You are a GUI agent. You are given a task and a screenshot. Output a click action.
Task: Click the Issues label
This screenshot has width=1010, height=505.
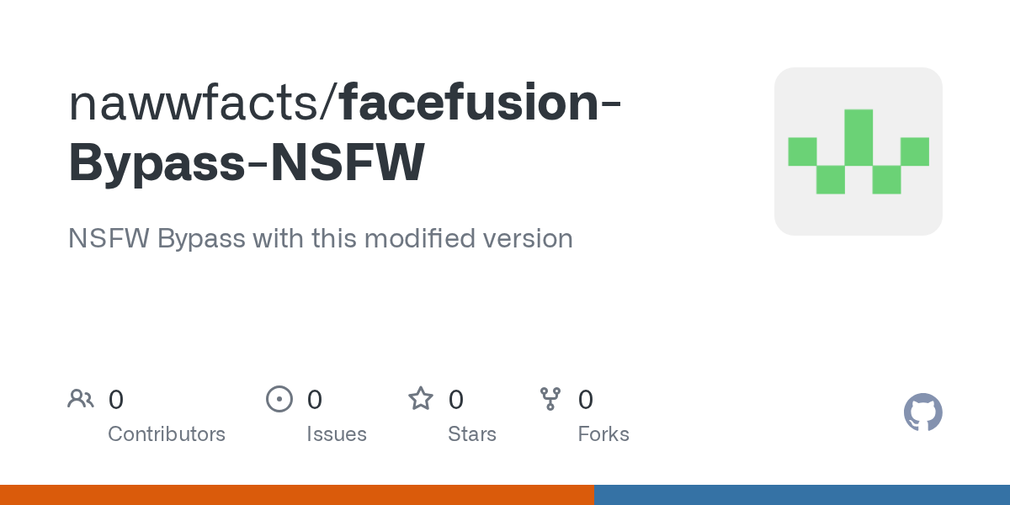click(337, 434)
